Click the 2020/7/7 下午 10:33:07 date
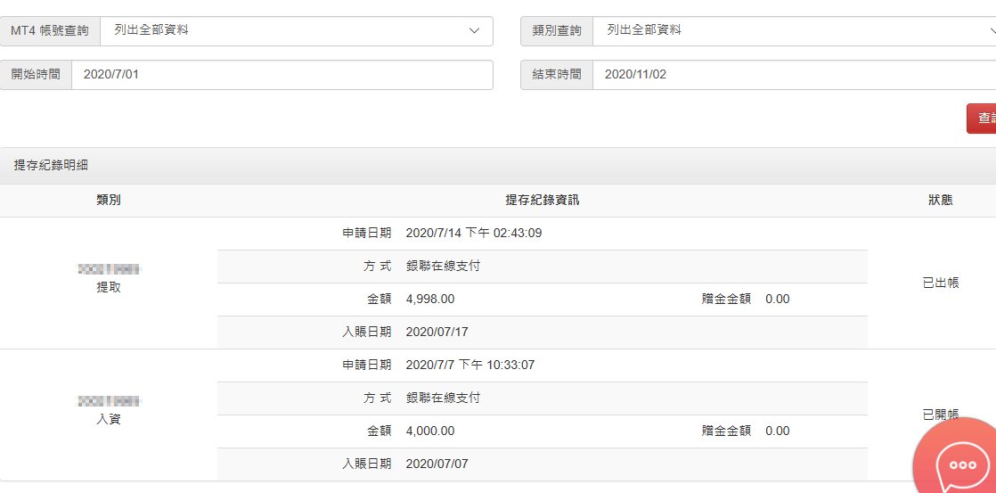Screen dimensions: 996x493 tap(470, 366)
